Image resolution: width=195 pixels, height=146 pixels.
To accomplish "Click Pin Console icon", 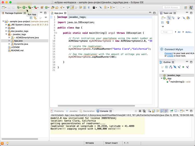I will pos(172,111).
